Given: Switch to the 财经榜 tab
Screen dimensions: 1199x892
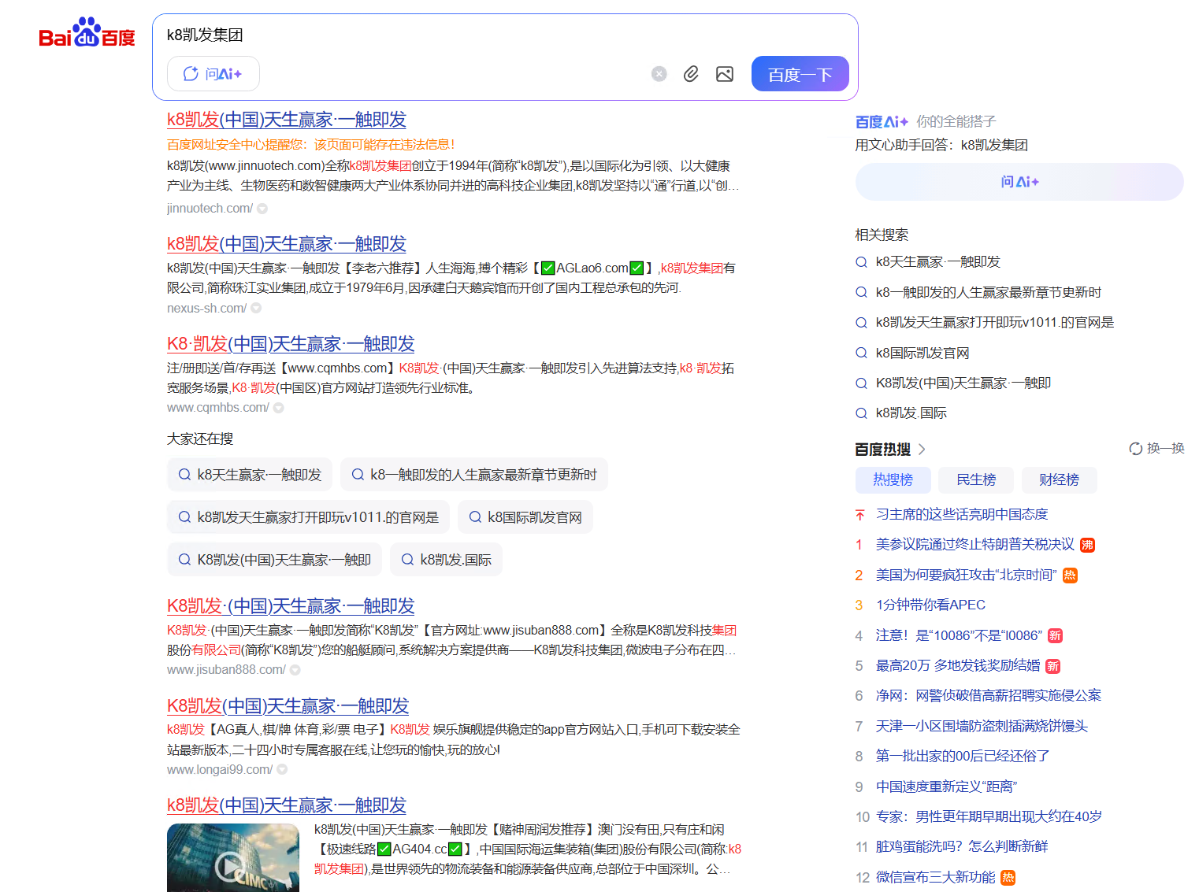Looking at the screenshot, I should pyautogui.click(x=1059, y=480).
